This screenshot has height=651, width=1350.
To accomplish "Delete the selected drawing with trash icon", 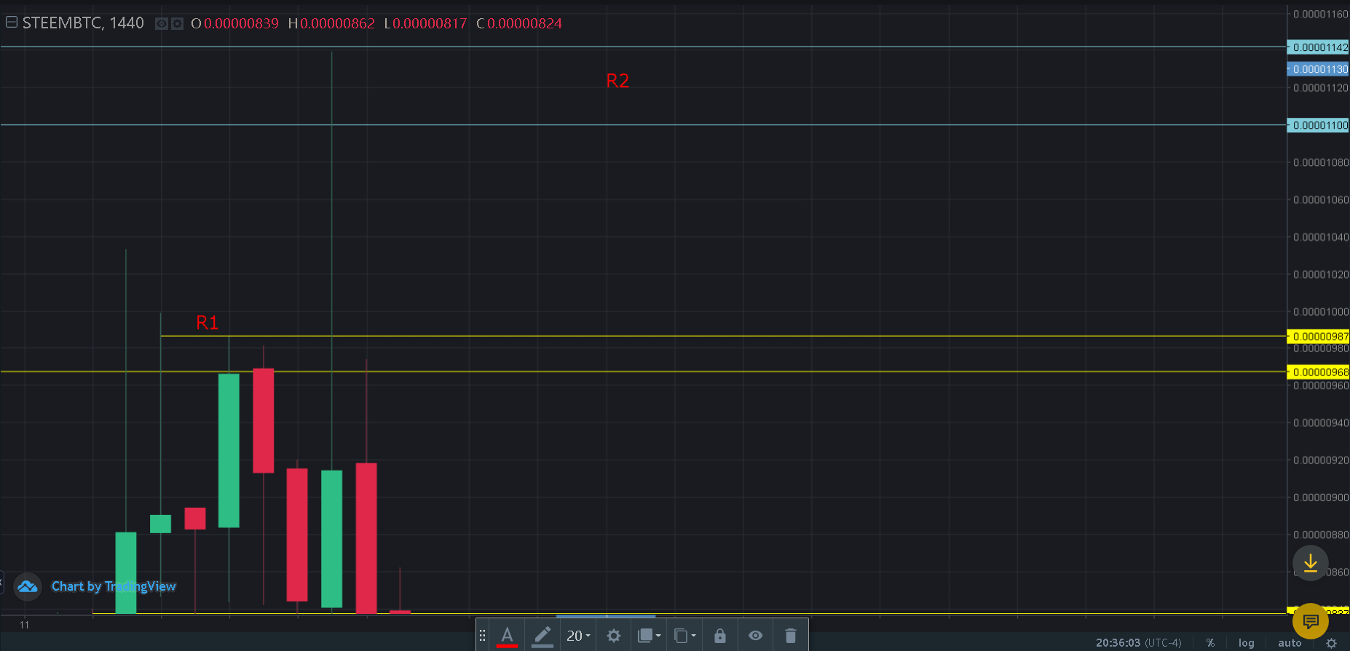I will point(791,636).
